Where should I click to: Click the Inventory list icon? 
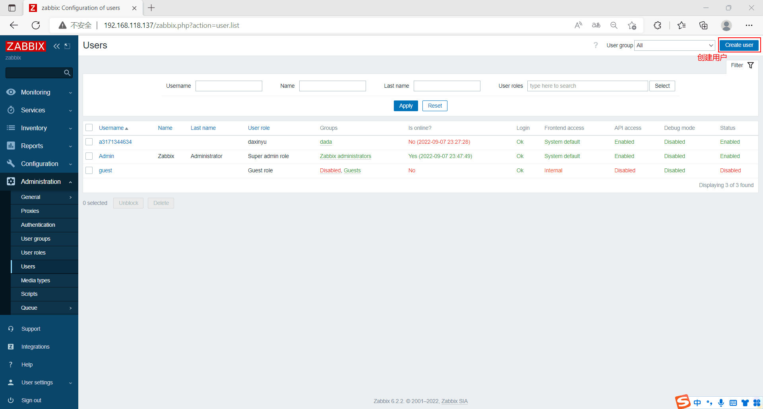point(11,128)
